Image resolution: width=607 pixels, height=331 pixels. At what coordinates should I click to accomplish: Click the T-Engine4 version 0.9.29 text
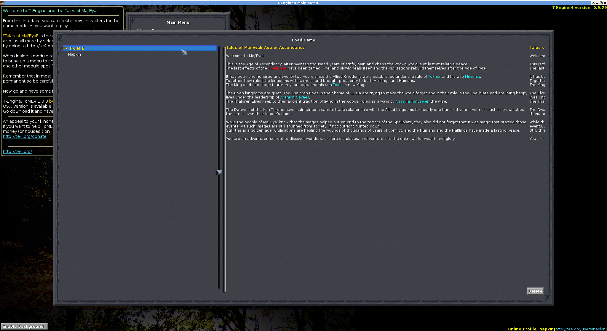(579, 8)
